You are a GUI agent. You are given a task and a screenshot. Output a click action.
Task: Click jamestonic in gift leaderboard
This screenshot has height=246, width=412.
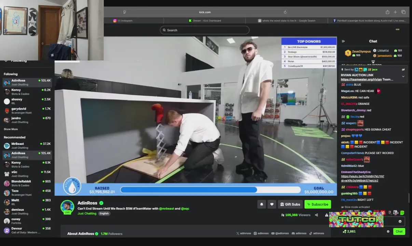385,56
